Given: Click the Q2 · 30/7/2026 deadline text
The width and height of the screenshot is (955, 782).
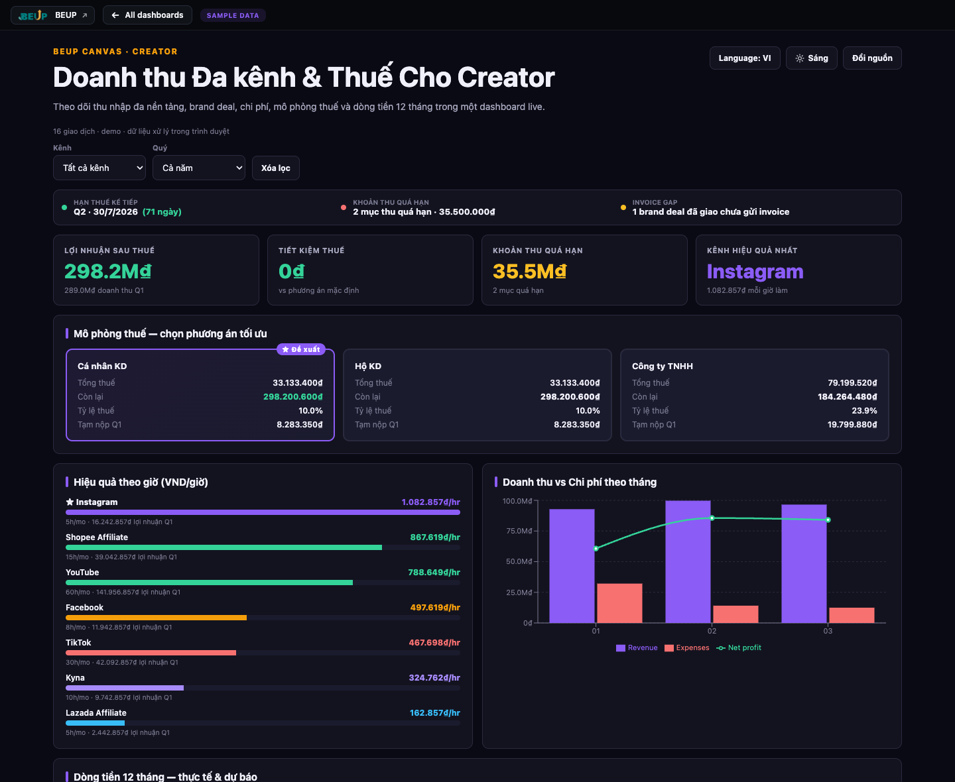Looking at the screenshot, I should coord(105,212).
